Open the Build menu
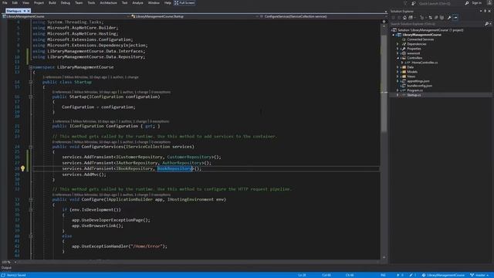This screenshot has width=494, height=278. click(52, 3)
